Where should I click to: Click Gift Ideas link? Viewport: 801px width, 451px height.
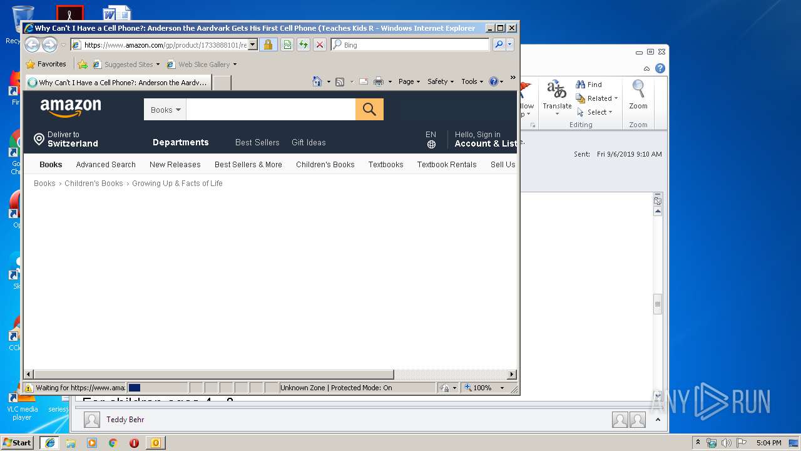309,142
